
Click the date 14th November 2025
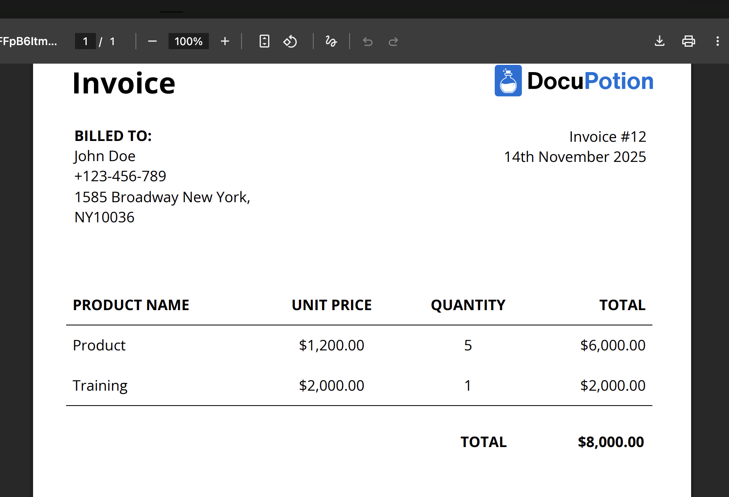pos(575,157)
